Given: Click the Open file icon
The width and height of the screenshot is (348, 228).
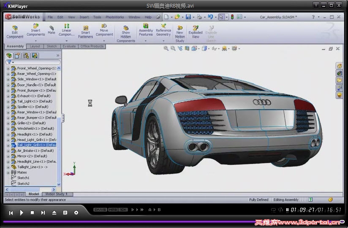Looking at the screenshot, I should [177, 17].
